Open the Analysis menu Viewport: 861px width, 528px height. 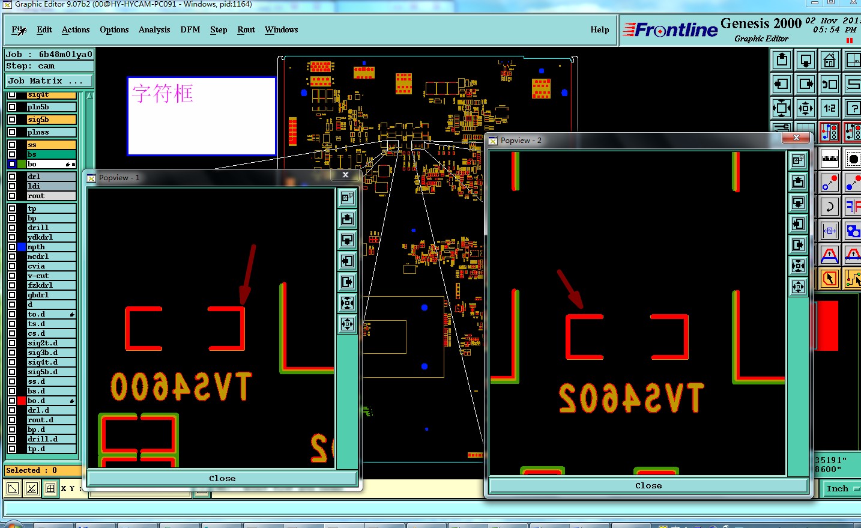click(154, 29)
